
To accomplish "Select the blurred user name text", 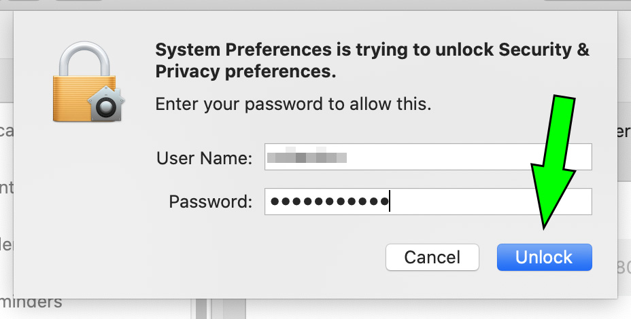I will coord(307,157).
